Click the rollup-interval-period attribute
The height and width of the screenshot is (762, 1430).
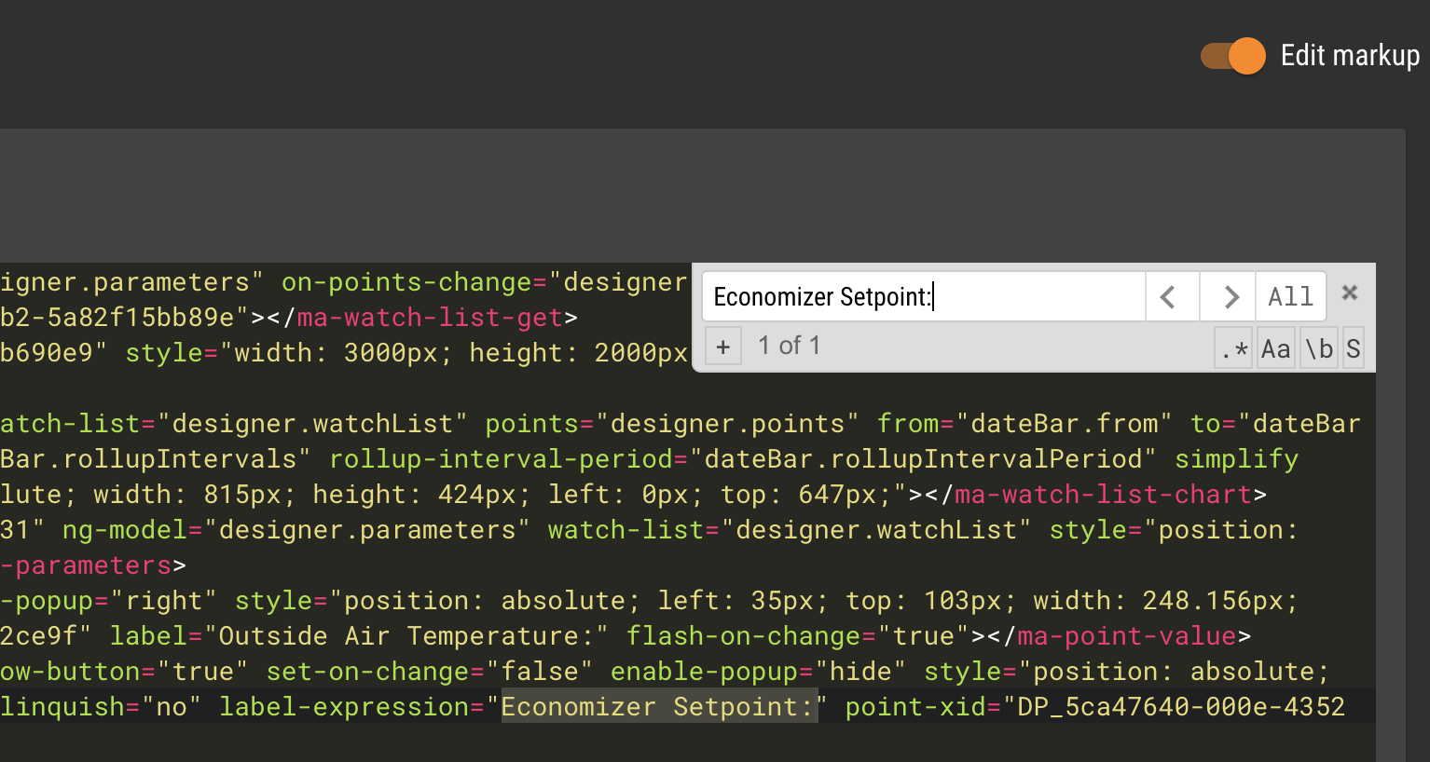pyautogui.click(x=501, y=458)
